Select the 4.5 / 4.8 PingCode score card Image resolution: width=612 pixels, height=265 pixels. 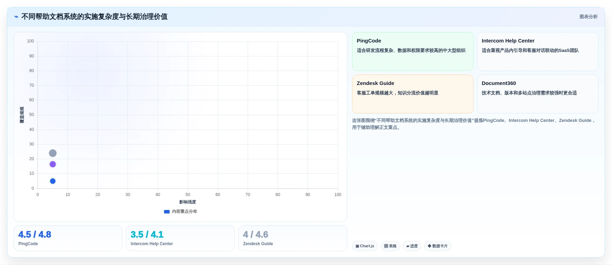[x=68, y=238]
